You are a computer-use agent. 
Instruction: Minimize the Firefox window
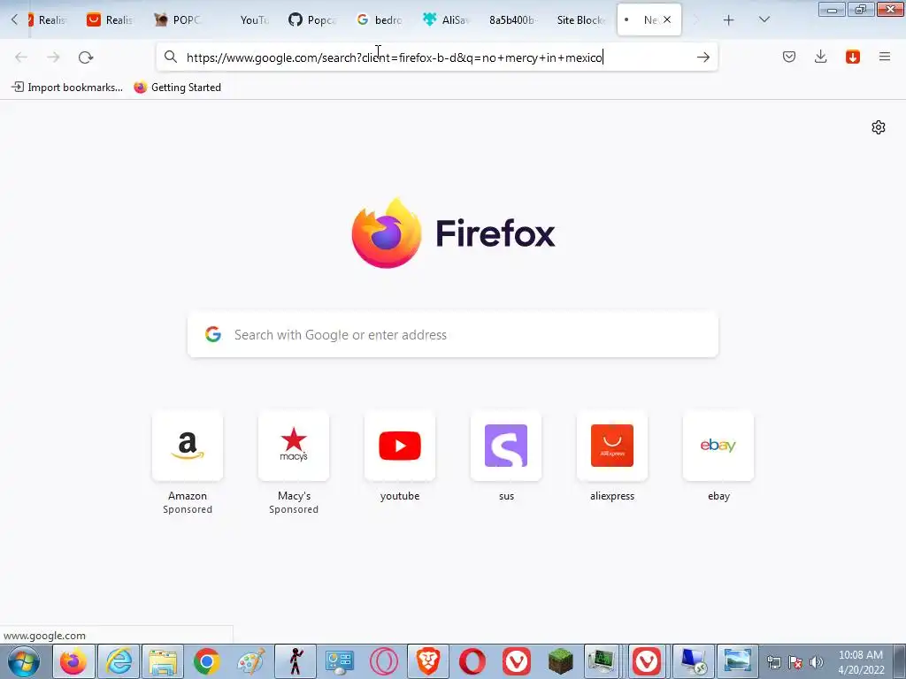[x=832, y=10]
